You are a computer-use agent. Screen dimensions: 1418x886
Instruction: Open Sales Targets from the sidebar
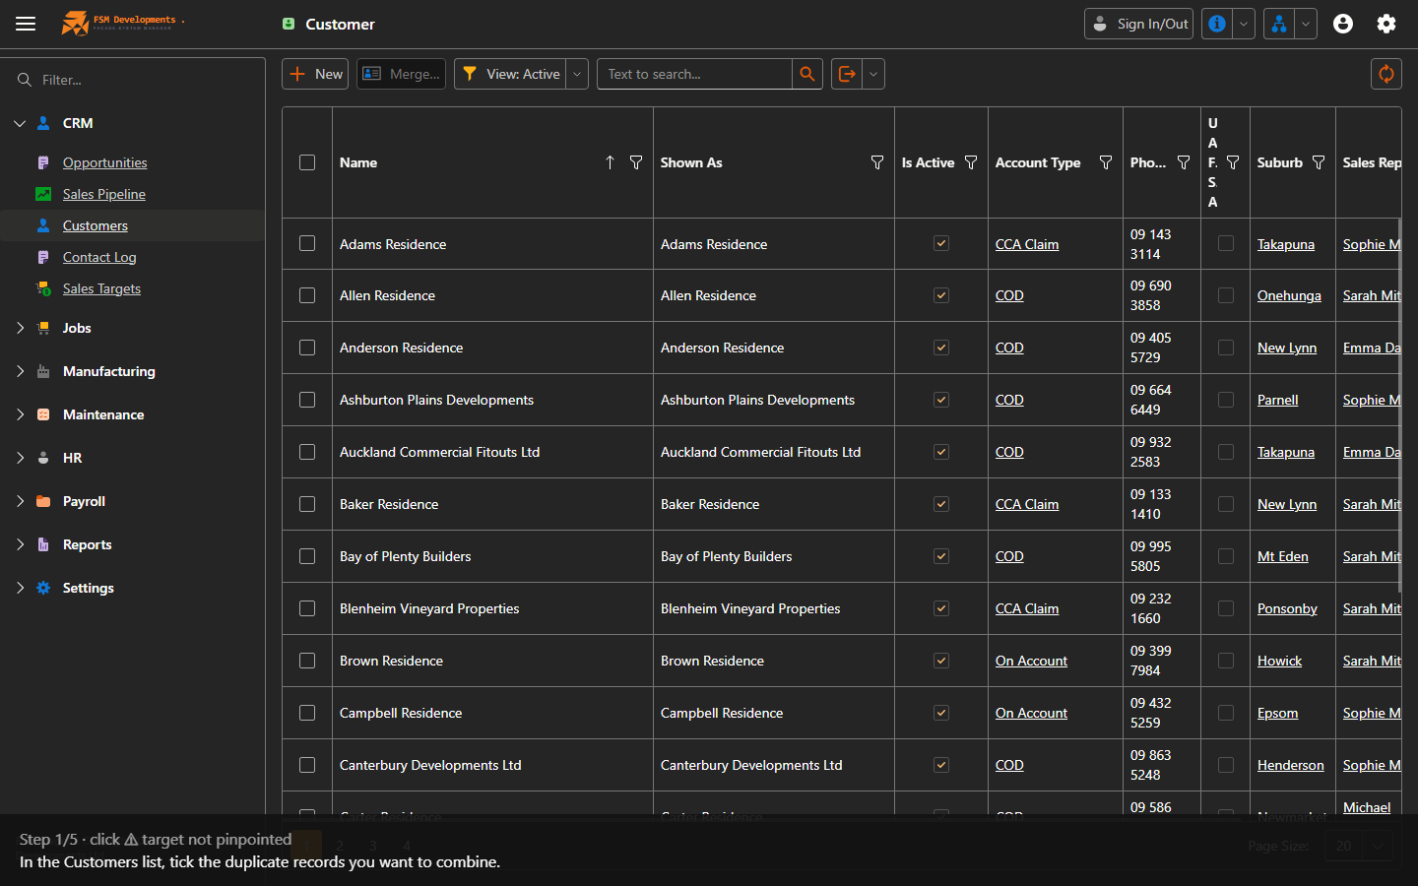101,288
